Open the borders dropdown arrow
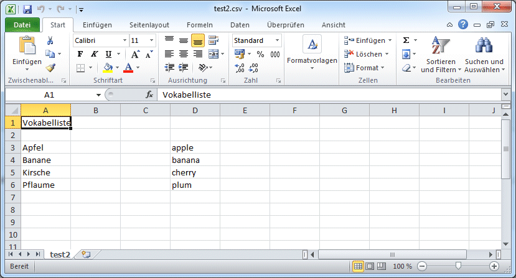Viewport: 516px width, 278px height. point(90,68)
